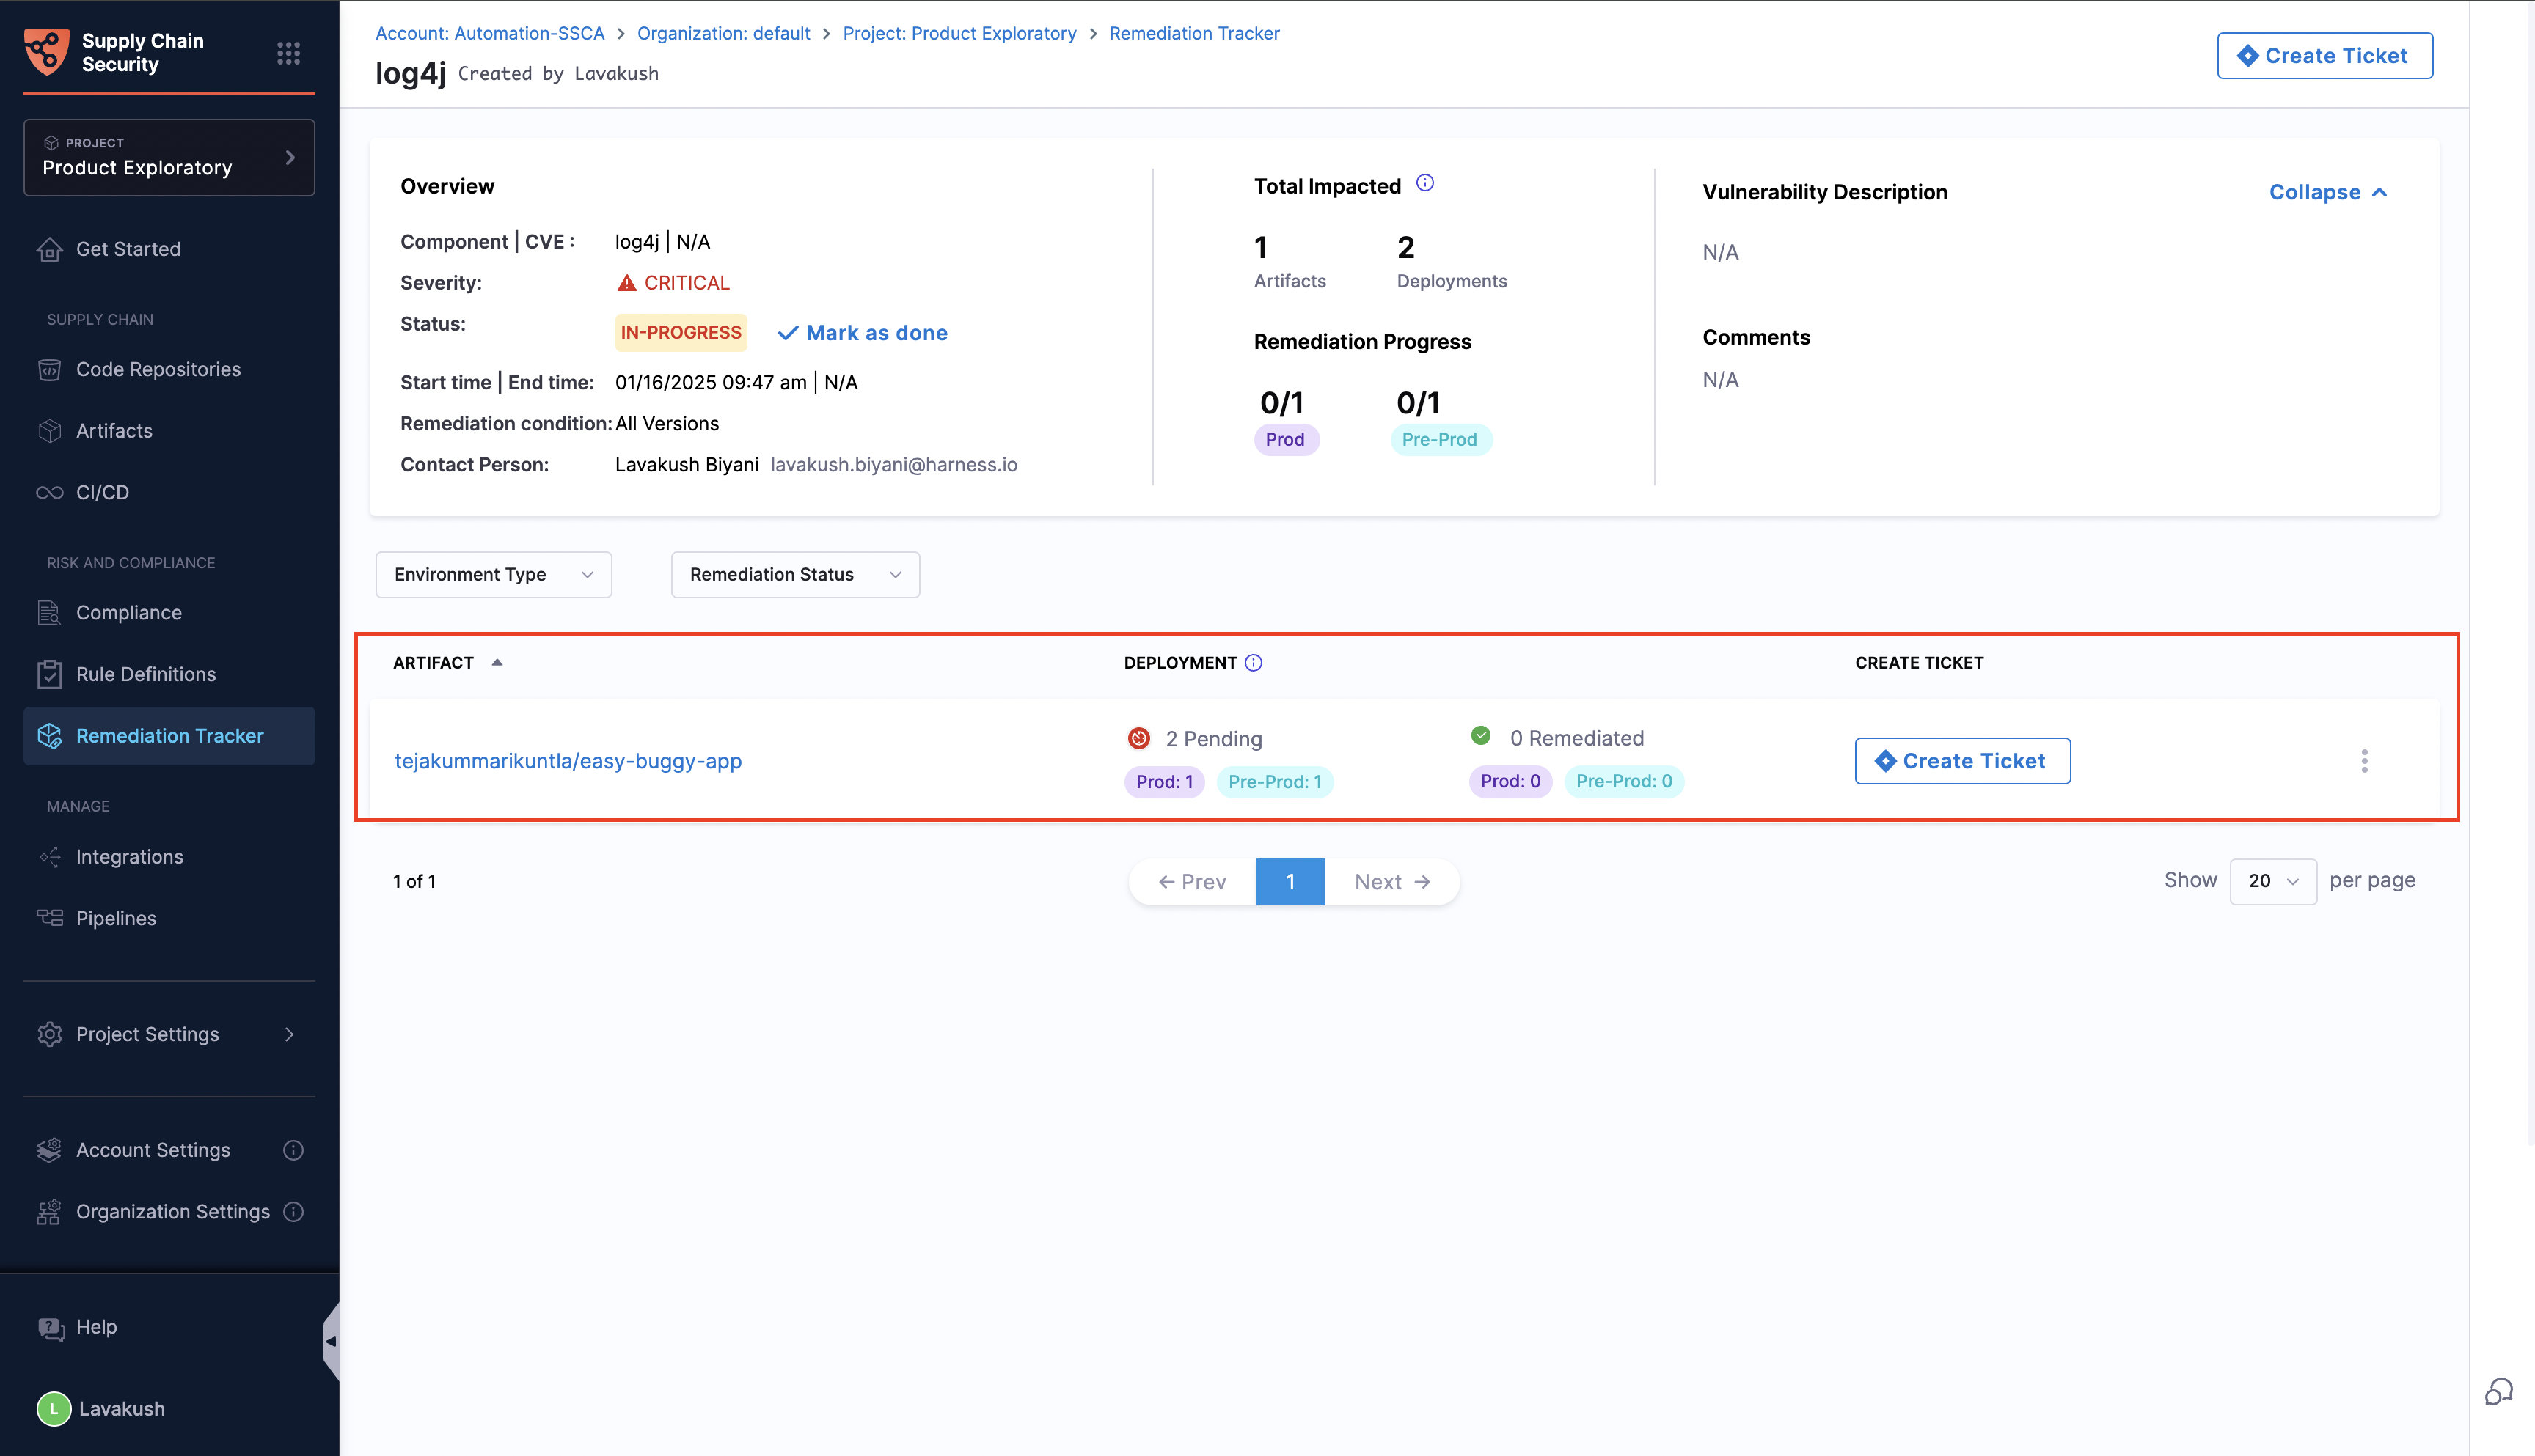Mark the remediation as done
Screen dimensions: 2535x1456
863,333
